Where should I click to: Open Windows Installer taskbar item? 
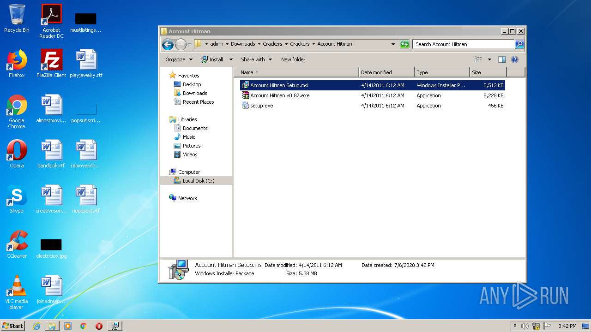pyautogui.click(x=115, y=326)
